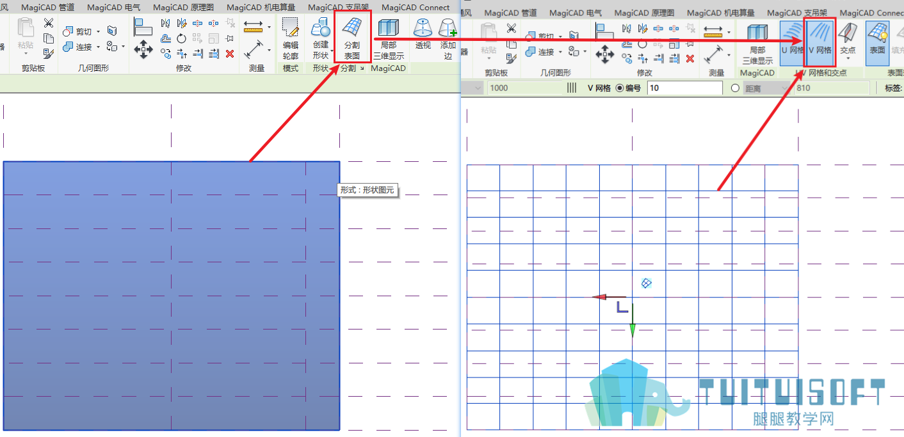904x437 pixels.
Task: Select 编号 (Number) radio button
Action: point(620,88)
